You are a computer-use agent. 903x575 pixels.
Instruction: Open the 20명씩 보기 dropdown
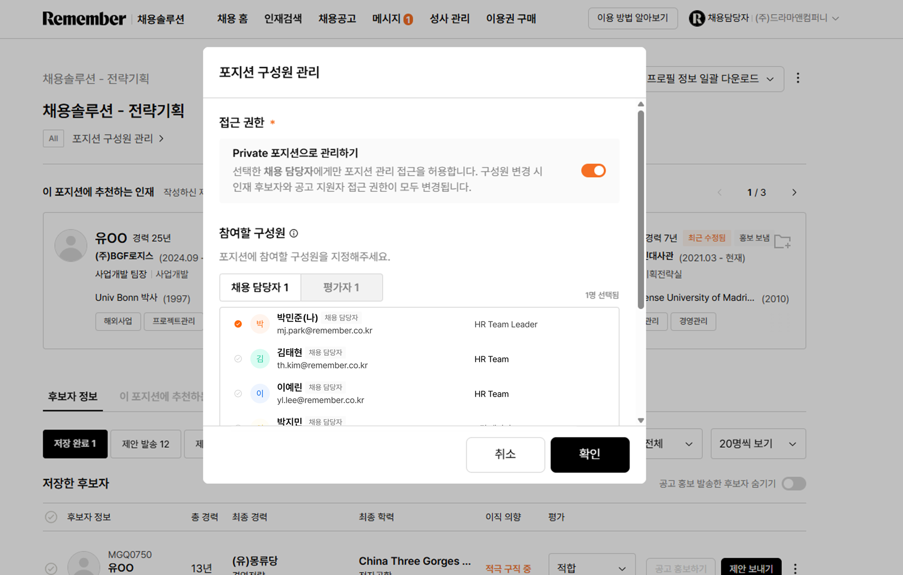click(x=757, y=444)
